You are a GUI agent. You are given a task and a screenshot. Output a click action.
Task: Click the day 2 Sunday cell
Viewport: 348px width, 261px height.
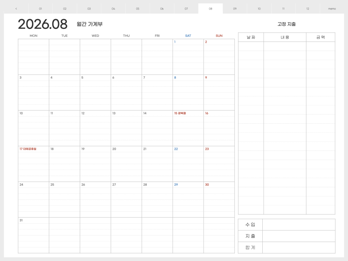[219, 57]
